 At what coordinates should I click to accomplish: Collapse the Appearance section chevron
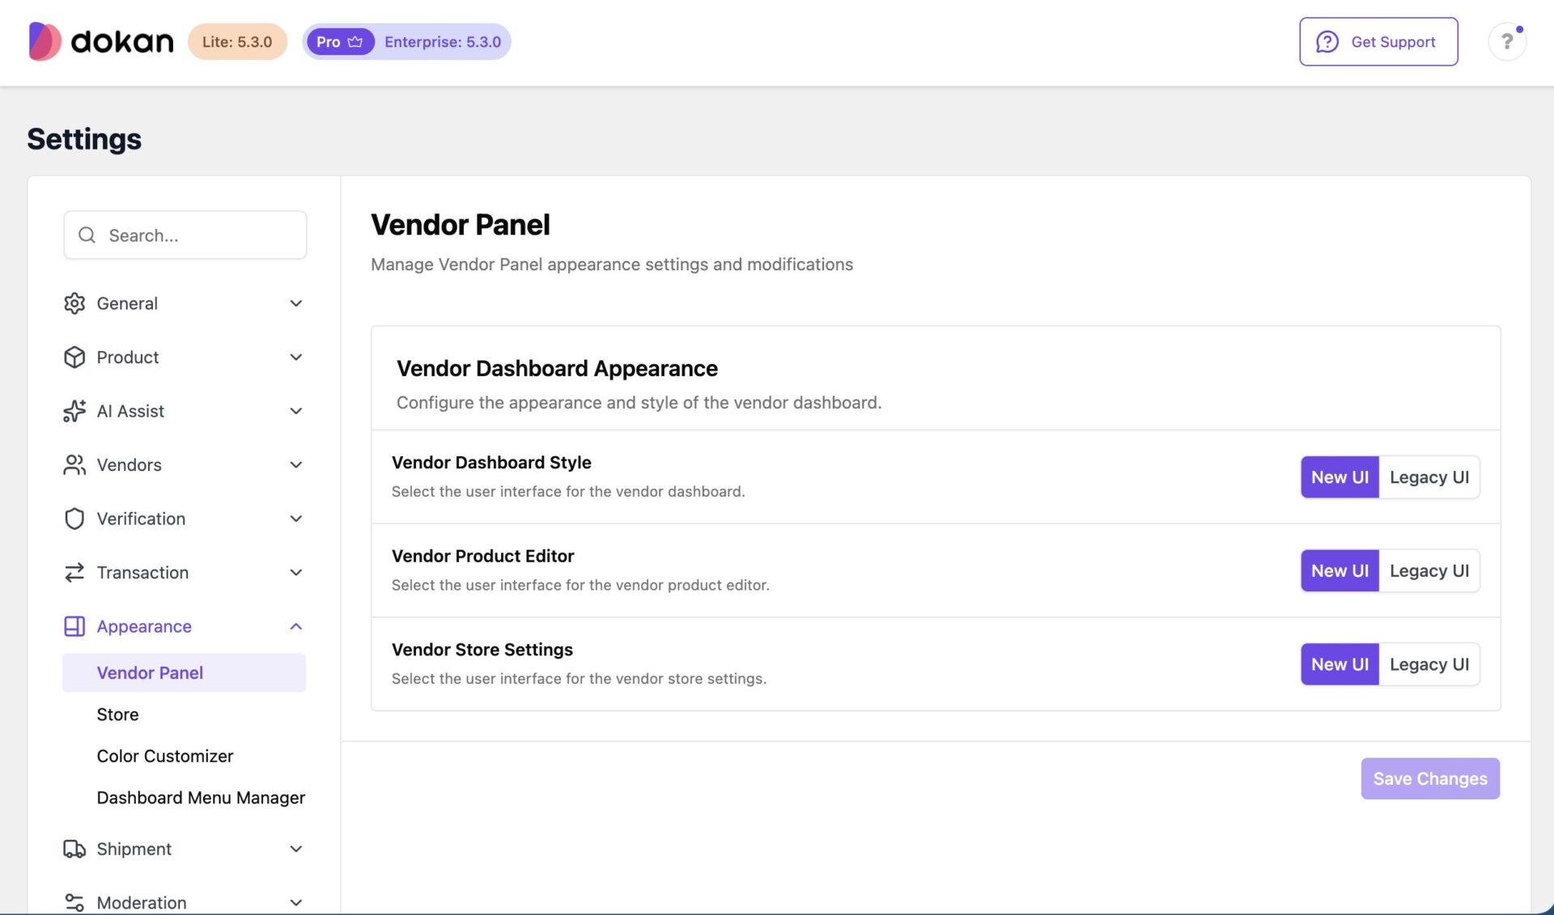296,626
